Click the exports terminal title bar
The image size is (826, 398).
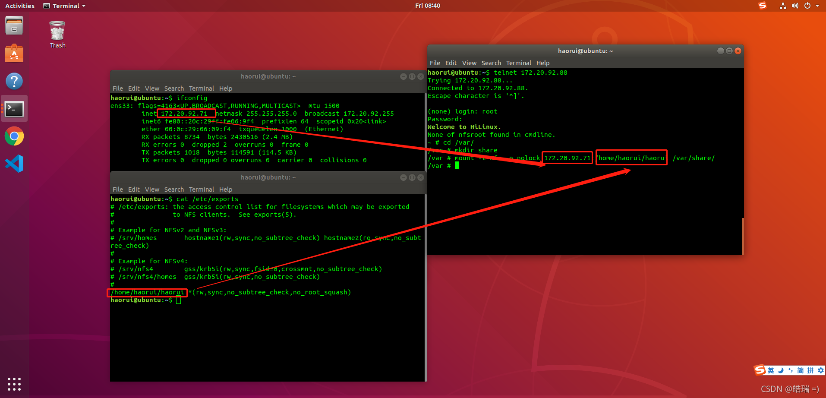(268, 177)
